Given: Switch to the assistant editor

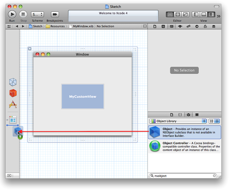Looking at the screenshot, I should [177, 14].
